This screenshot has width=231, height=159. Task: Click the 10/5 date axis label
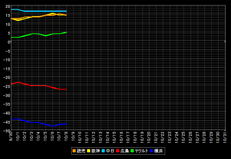click(45, 136)
